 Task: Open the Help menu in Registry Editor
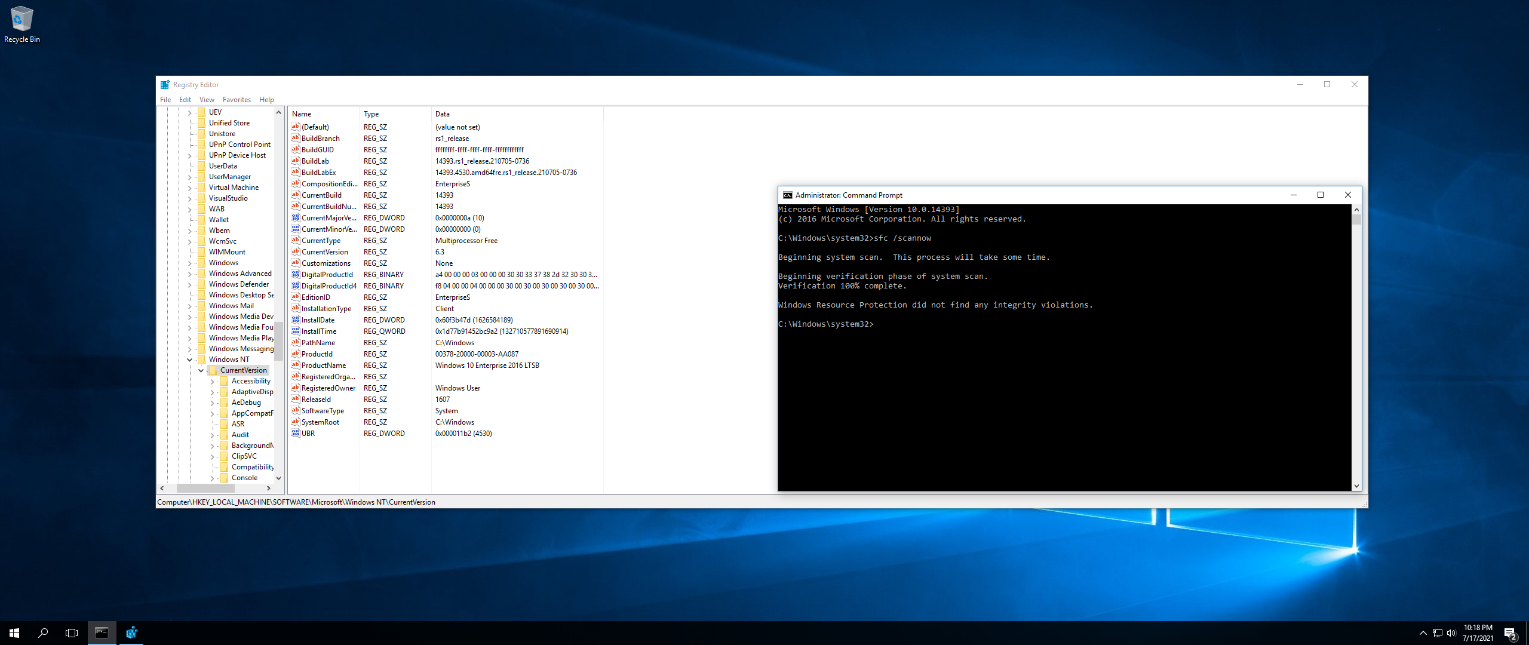[x=266, y=100]
